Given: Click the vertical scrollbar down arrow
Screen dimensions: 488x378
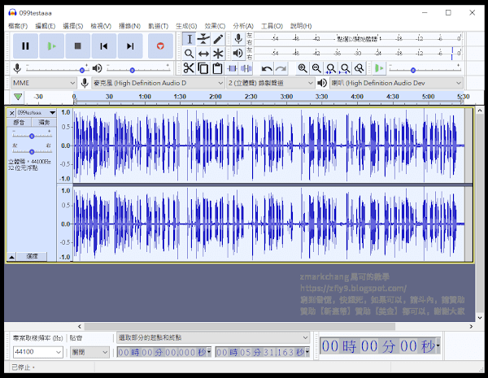Looking at the screenshot, I should (x=480, y=318).
